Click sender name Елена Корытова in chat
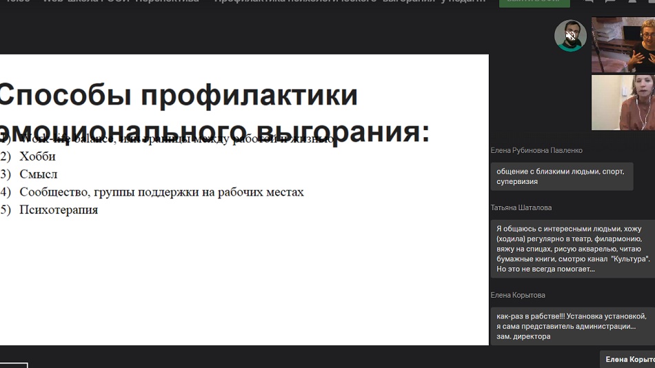655x368 pixels. click(518, 295)
